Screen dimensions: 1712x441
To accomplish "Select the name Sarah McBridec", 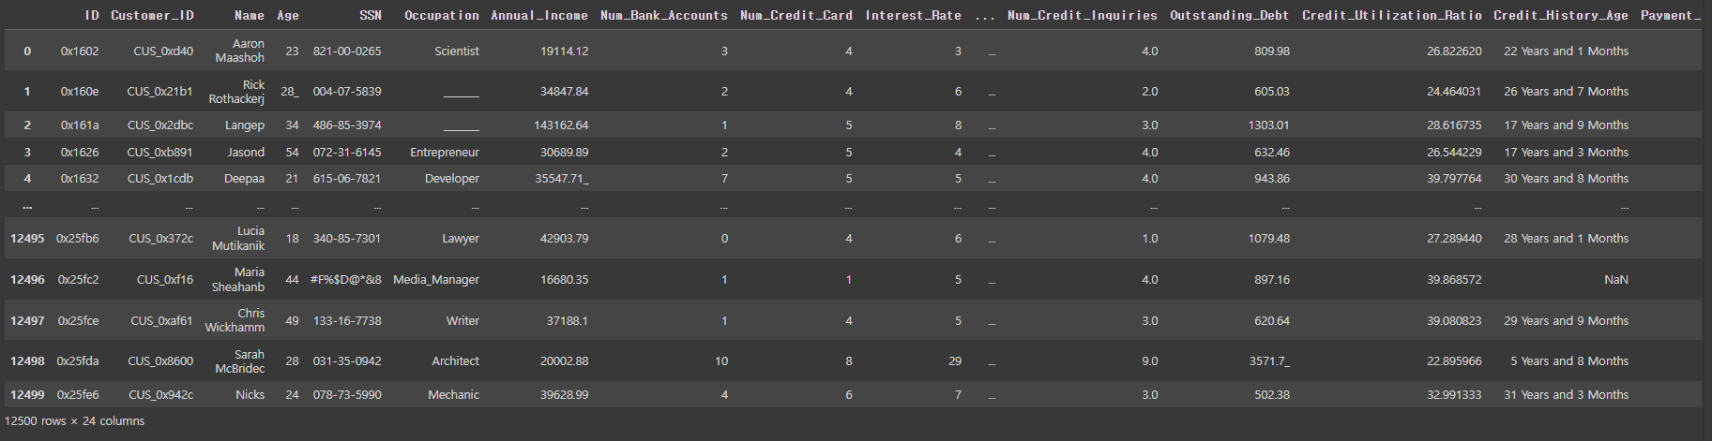I will point(240,361).
